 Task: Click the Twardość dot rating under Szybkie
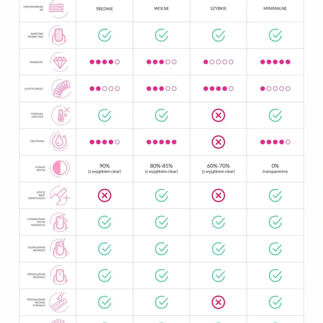pos(218,62)
